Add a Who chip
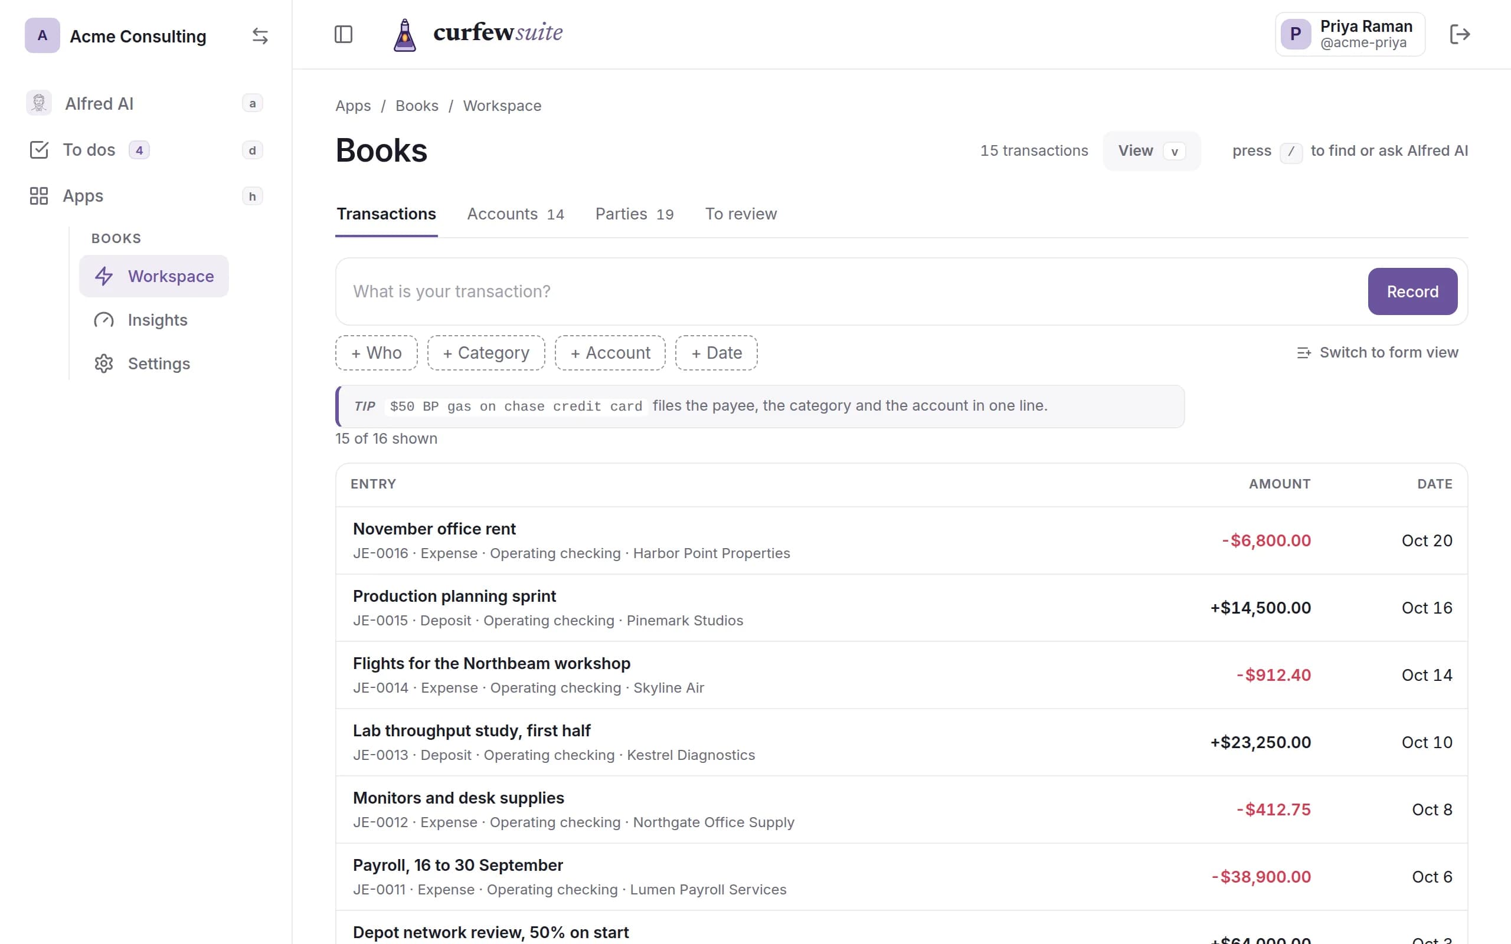The width and height of the screenshot is (1511, 944). coord(377,353)
